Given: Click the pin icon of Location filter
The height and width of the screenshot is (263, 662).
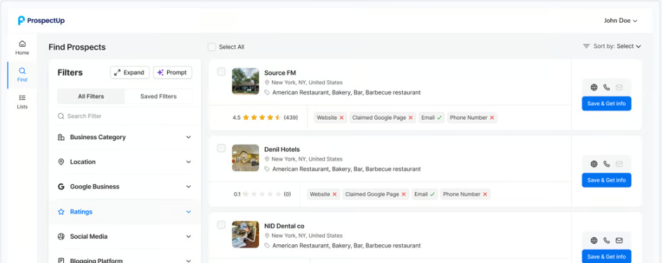Looking at the screenshot, I should click(61, 162).
